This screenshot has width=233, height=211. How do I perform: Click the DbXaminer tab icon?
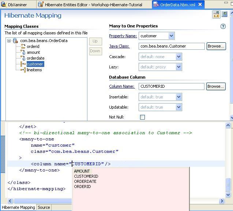point(3,5)
